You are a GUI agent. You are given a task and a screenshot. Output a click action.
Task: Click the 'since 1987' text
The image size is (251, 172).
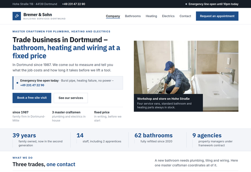tap(20, 112)
